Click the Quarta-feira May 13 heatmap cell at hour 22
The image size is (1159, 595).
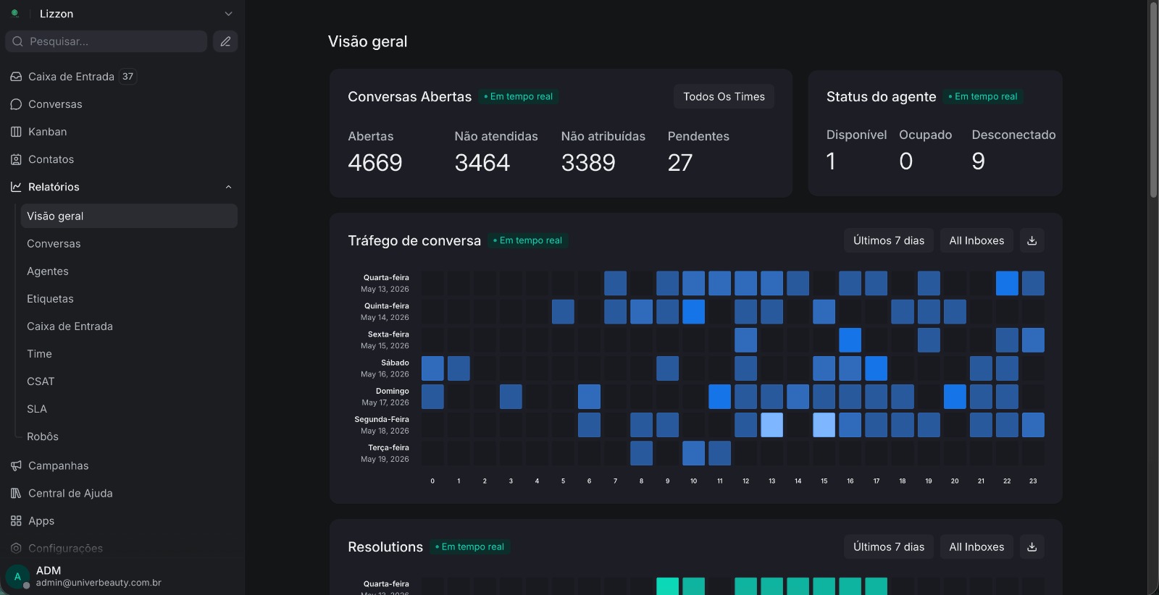click(1007, 283)
